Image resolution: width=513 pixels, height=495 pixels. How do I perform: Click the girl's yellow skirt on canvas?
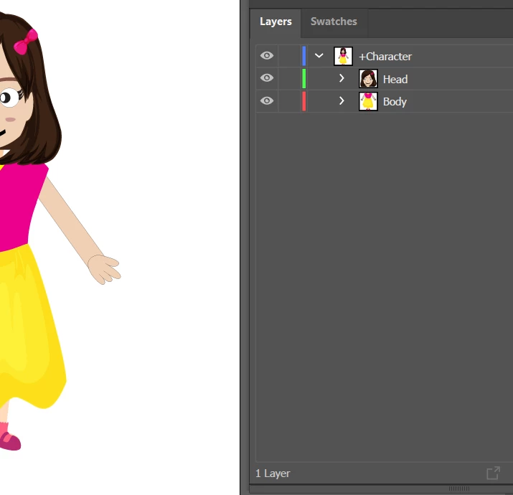[29, 327]
